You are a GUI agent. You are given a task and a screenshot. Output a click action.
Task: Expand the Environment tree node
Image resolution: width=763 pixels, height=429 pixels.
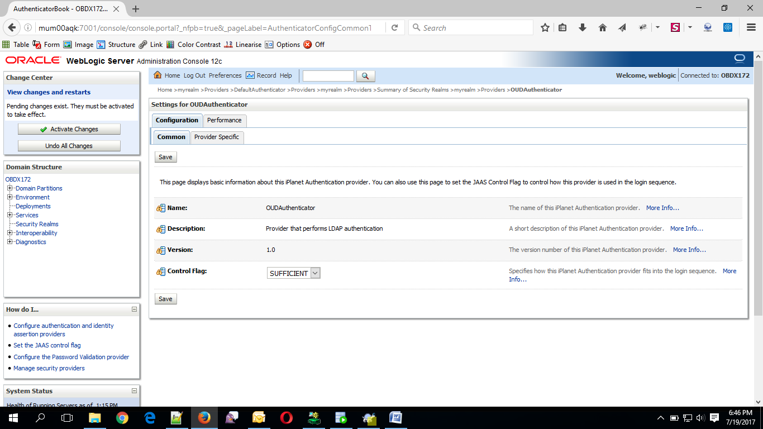pyautogui.click(x=9, y=197)
